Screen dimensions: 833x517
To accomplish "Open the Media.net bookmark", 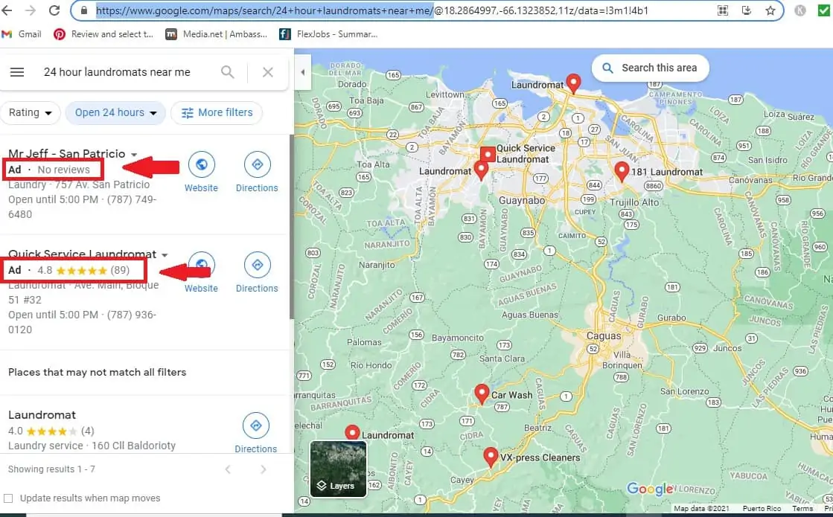I will (x=216, y=34).
